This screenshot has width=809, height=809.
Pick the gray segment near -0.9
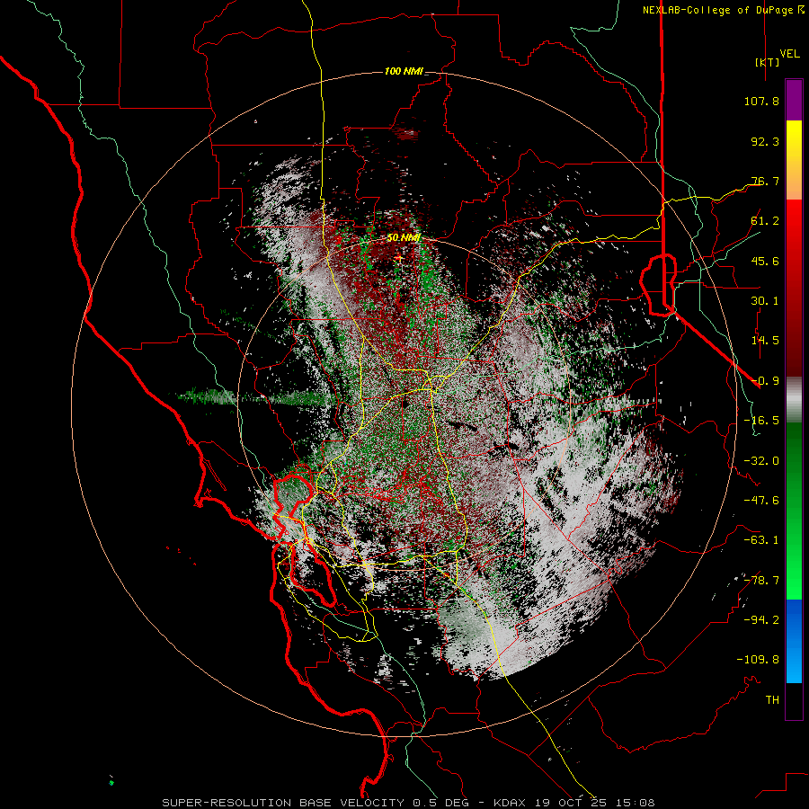794,400
